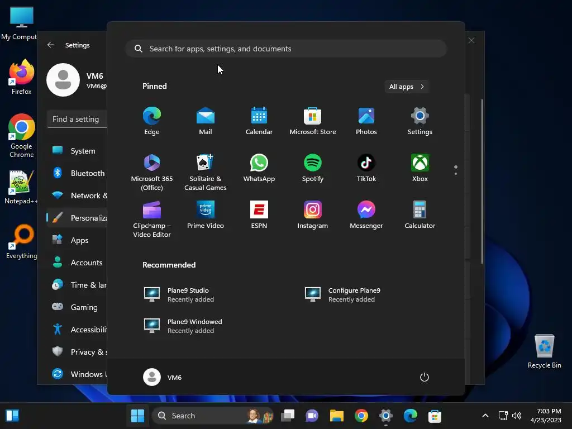Viewport: 572px width, 429px height.
Task: Go to next page of pinned apps
Action: tap(456, 174)
